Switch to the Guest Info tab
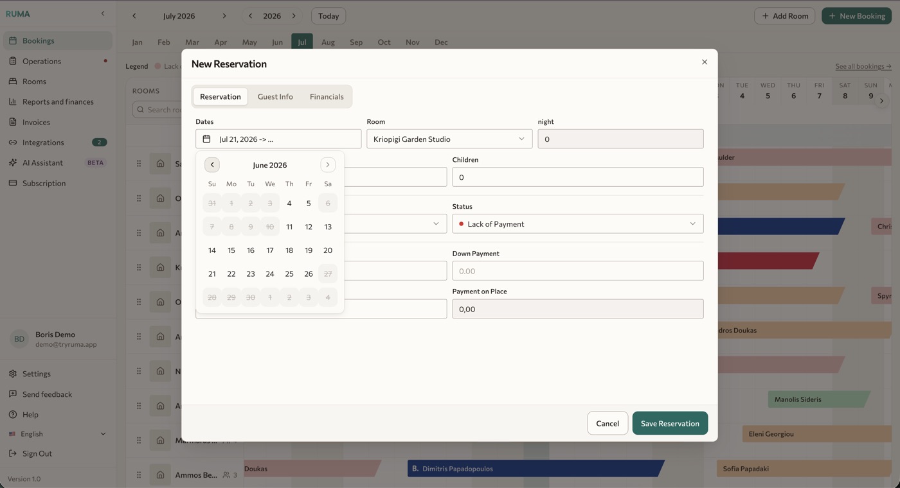 pyautogui.click(x=275, y=96)
